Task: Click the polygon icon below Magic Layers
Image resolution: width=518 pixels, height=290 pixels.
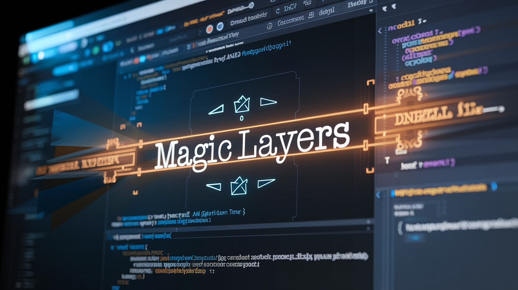Action: [239, 186]
